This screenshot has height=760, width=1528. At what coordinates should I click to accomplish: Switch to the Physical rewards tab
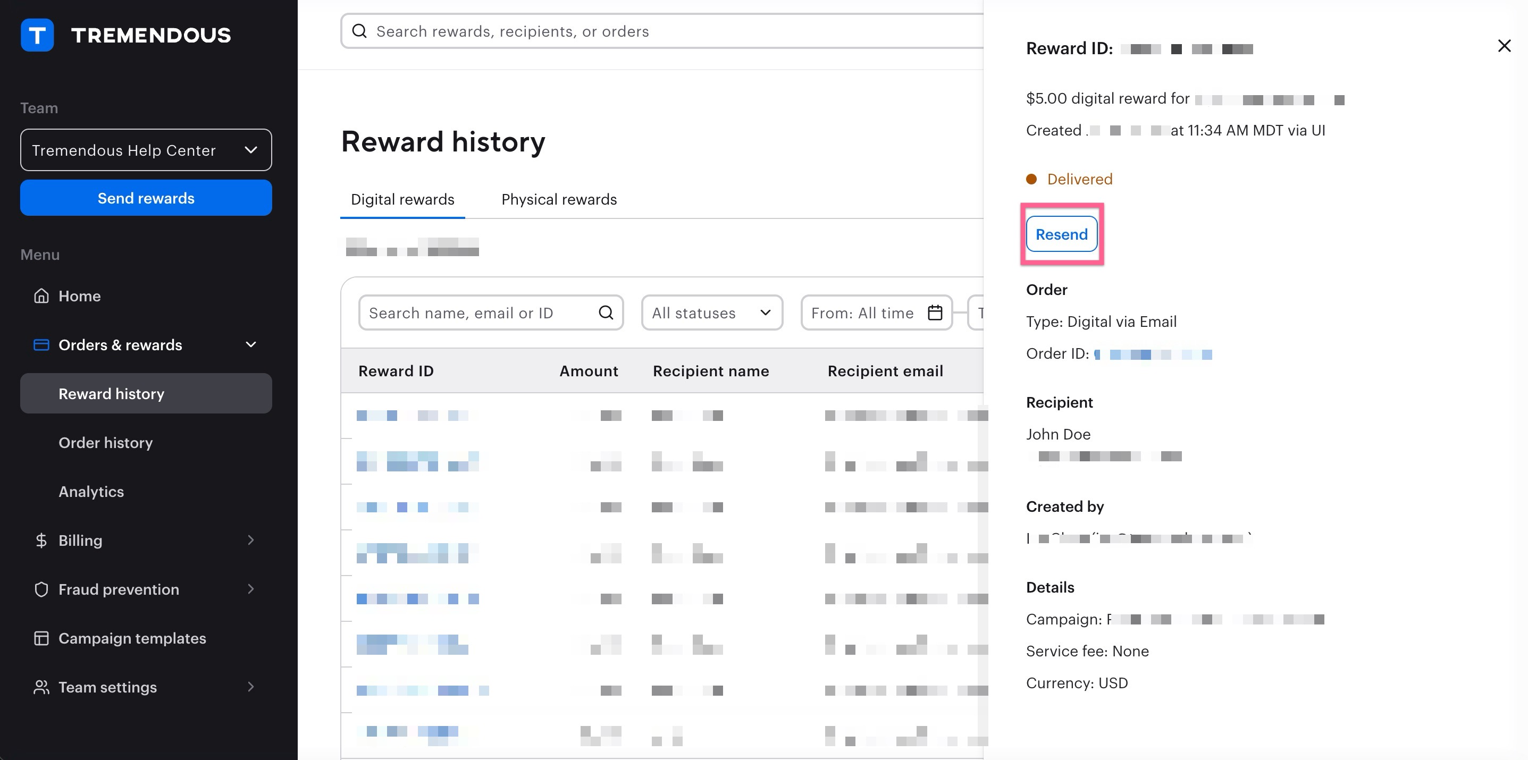559,199
